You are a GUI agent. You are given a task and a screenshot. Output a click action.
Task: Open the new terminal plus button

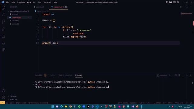[170, 75]
